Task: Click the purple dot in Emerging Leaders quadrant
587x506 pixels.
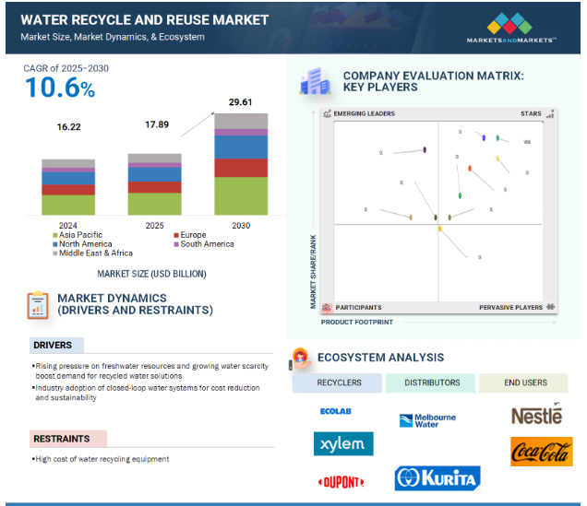Action: (425, 150)
